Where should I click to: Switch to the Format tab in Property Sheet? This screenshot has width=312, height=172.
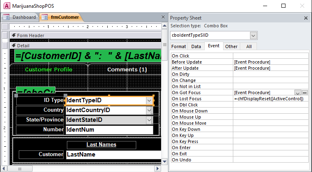179,46
